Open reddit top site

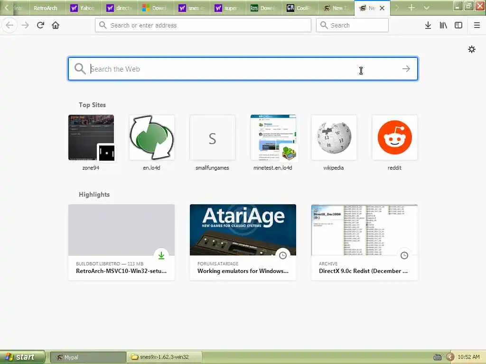pyautogui.click(x=394, y=143)
